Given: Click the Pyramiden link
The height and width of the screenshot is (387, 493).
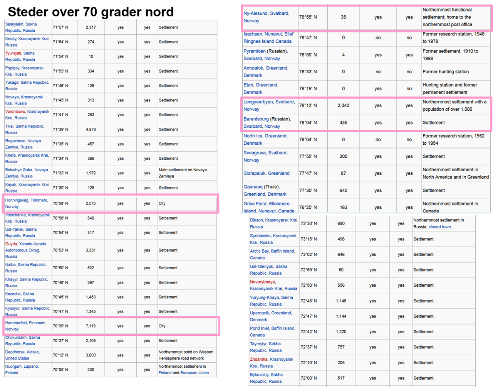Looking at the screenshot, I should click(254, 51).
